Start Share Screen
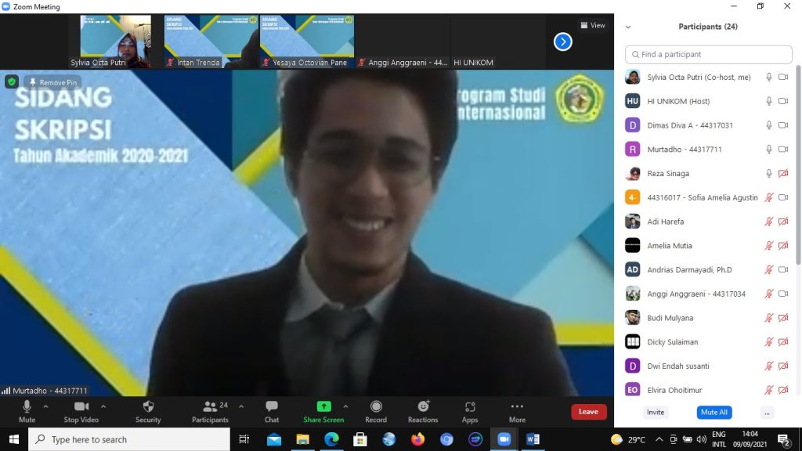The image size is (802, 451). coord(323,412)
